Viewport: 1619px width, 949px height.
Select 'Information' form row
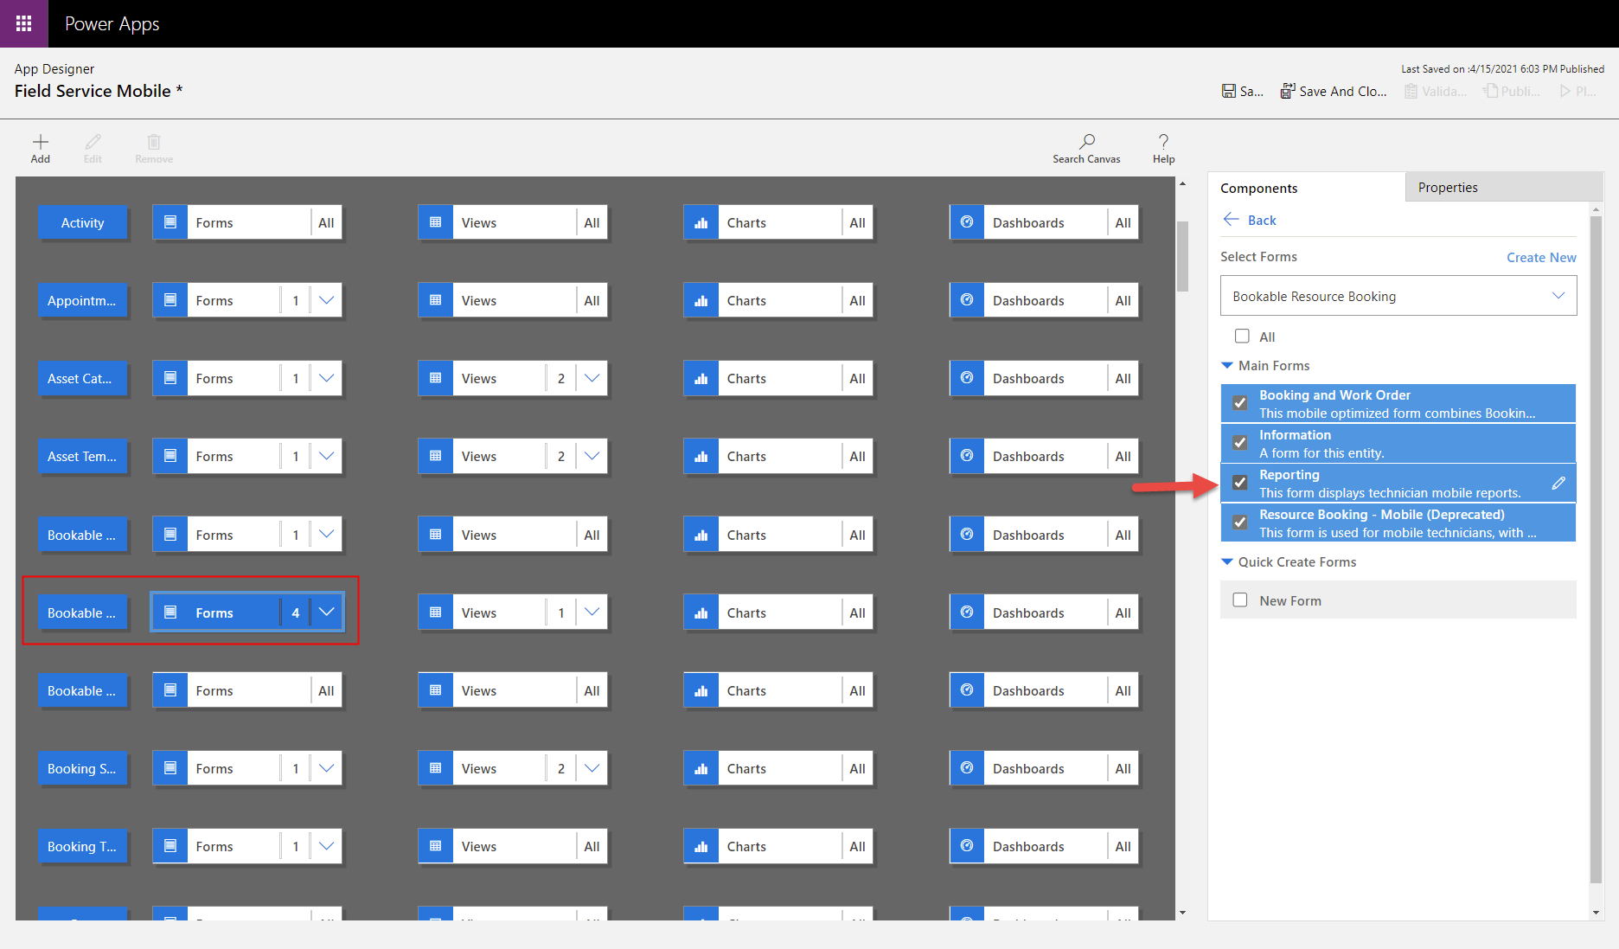point(1398,443)
